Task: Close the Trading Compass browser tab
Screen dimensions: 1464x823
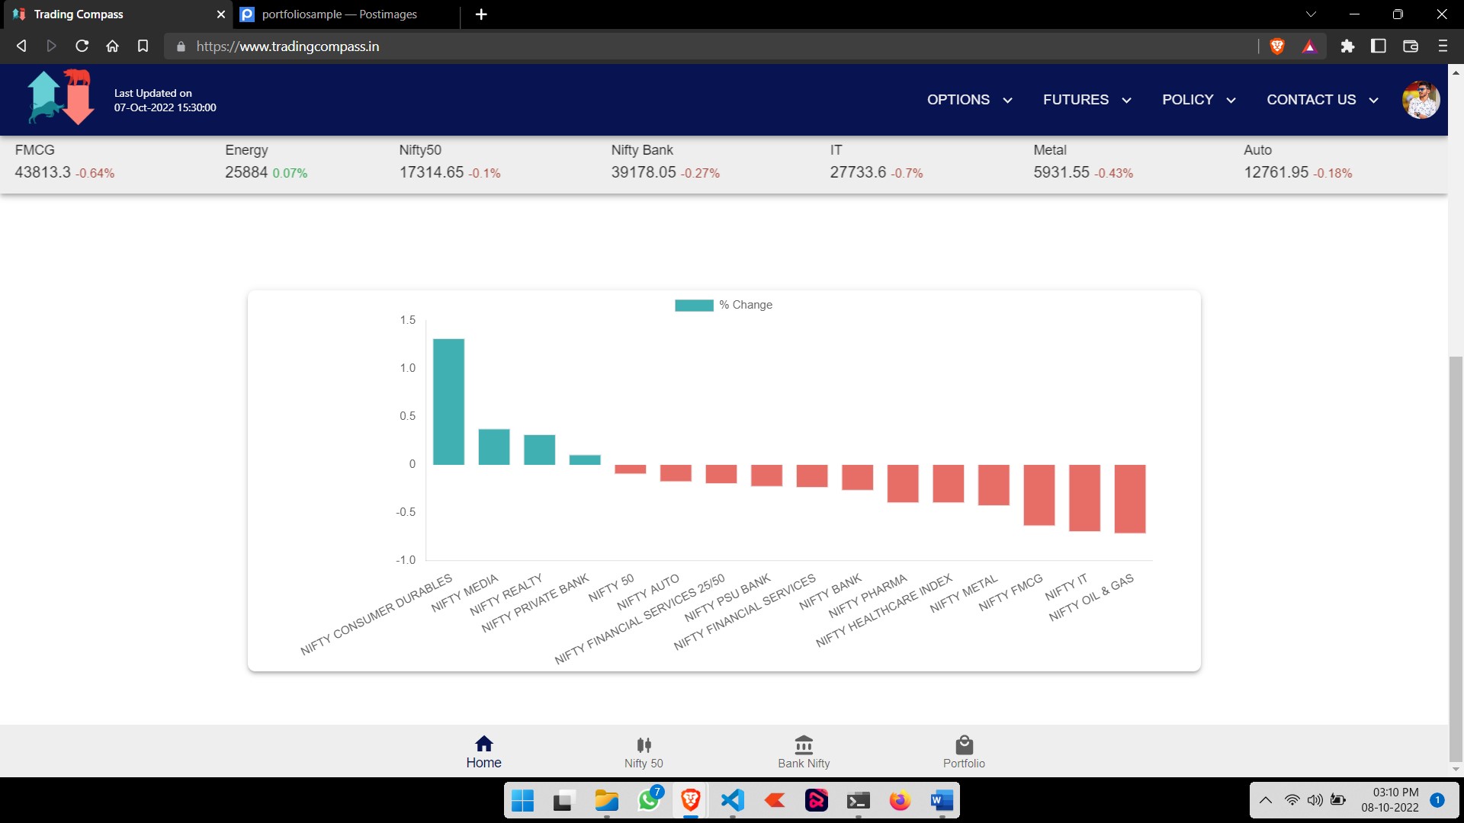Action: click(221, 14)
